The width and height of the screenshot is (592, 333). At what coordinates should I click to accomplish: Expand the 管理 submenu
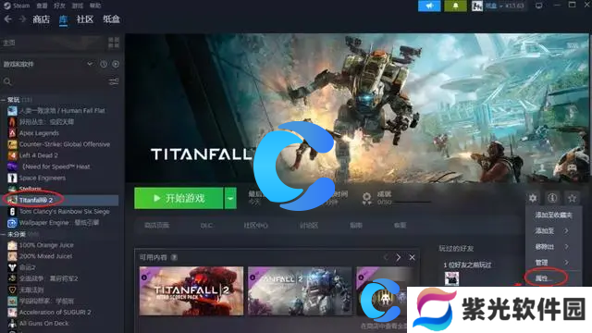[x=553, y=263]
